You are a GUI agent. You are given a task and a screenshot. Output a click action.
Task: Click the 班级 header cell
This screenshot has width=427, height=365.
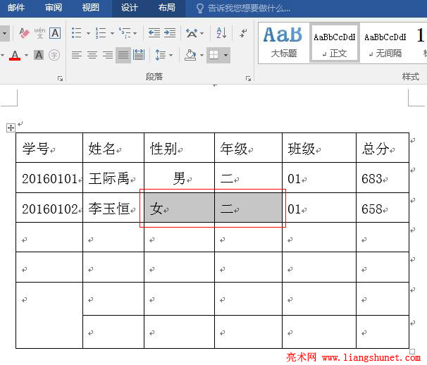pyautogui.click(x=319, y=148)
